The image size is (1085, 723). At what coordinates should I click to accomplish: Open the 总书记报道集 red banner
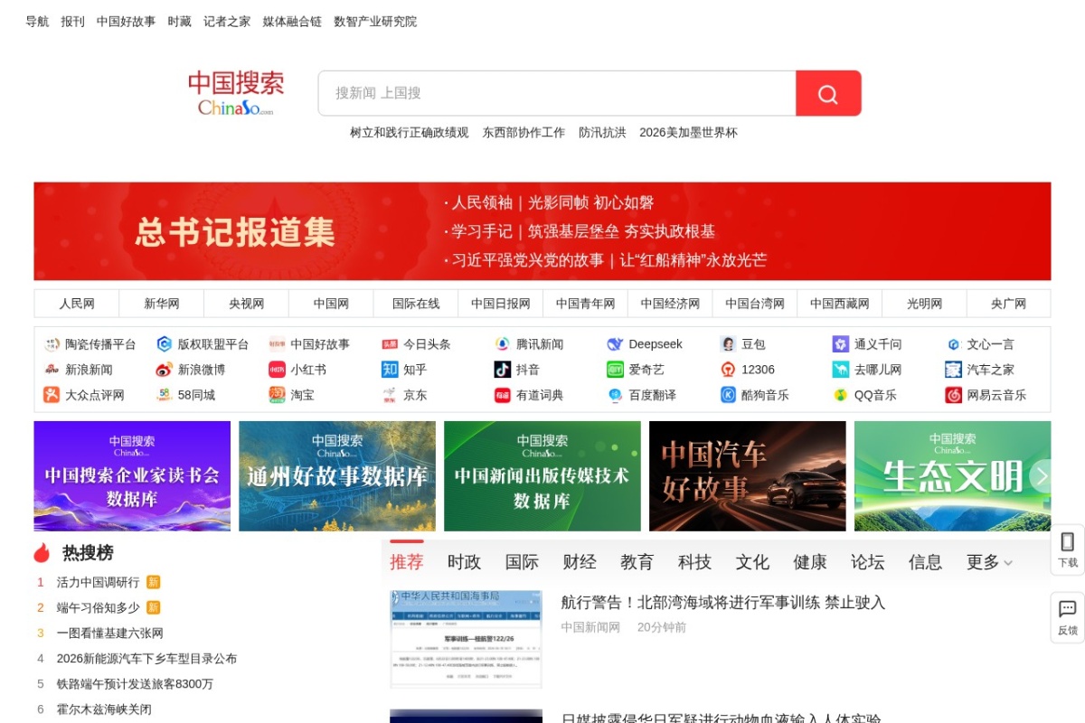pyautogui.click(x=235, y=232)
